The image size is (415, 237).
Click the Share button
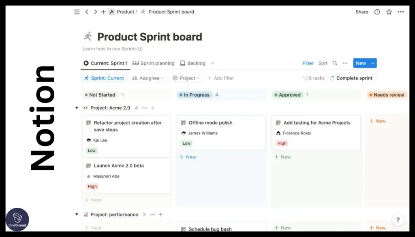point(362,12)
